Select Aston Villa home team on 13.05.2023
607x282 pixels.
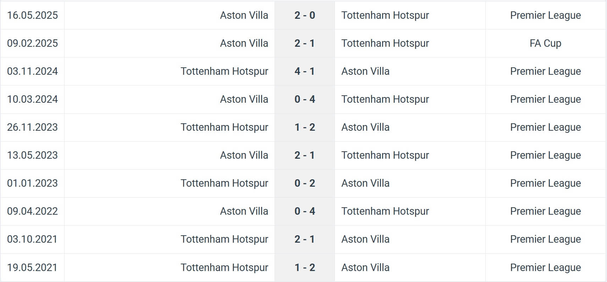click(244, 155)
